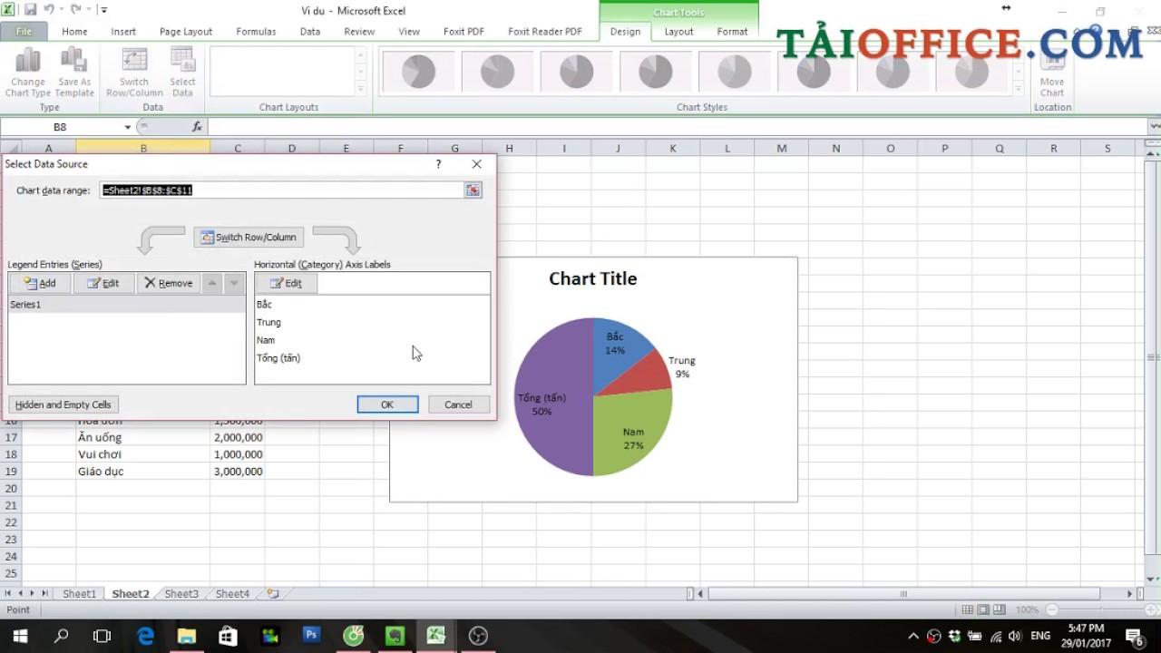The height and width of the screenshot is (653, 1161).
Task: Click the insert new worksheet tab icon
Action: pos(272,594)
